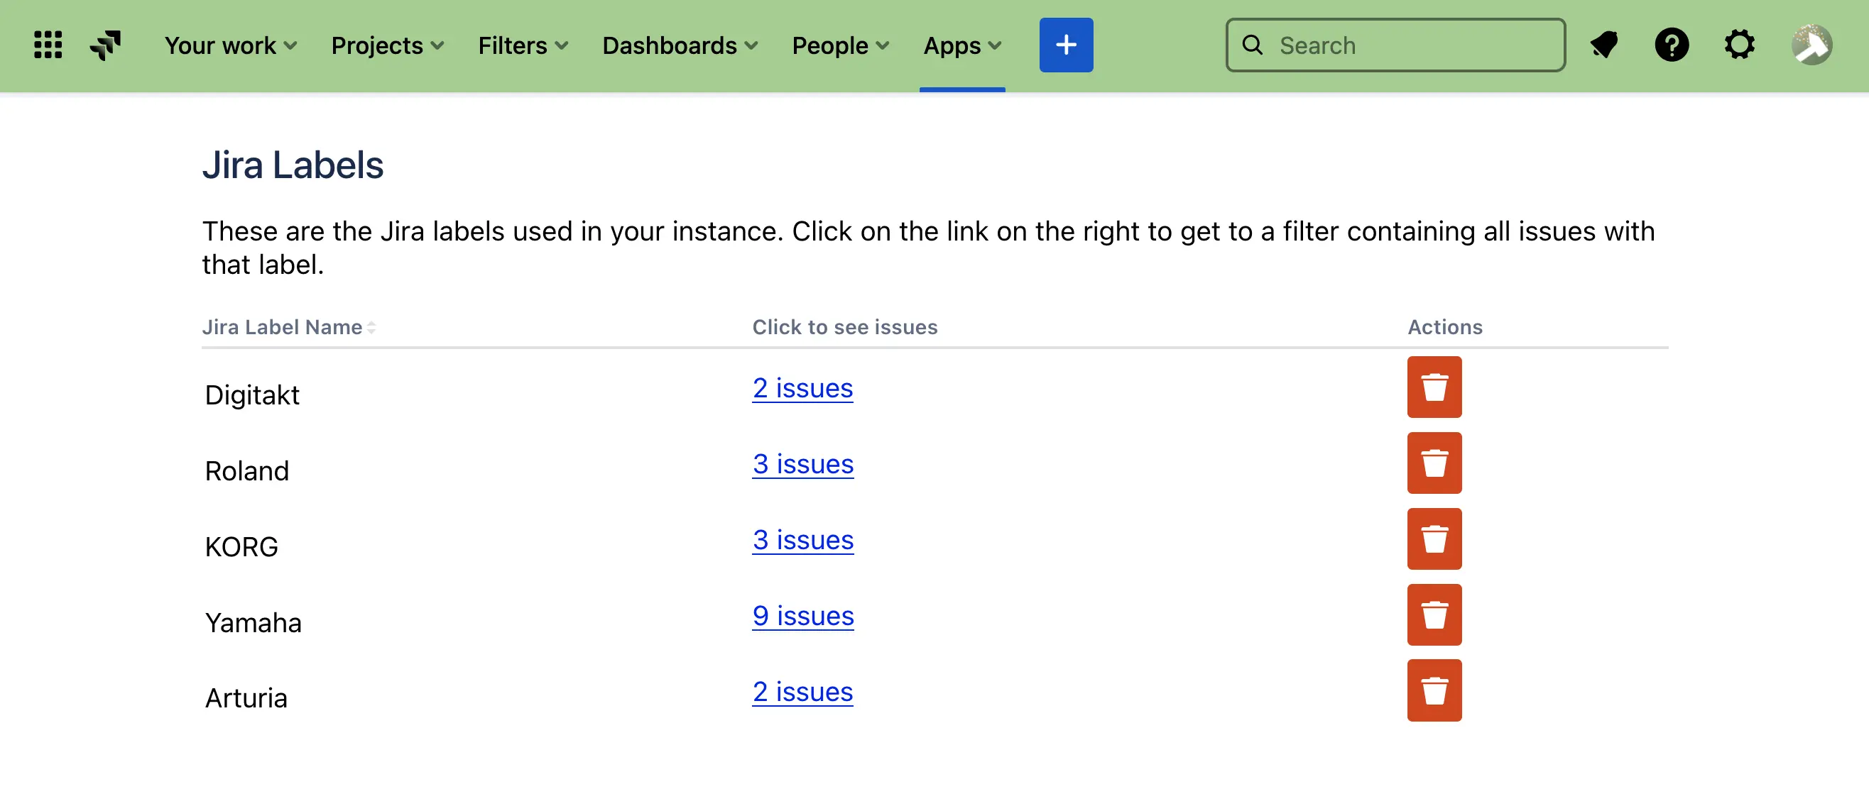Click the blue Create plus button
The height and width of the screenshot is (789, 1869).
(1066, 44)
